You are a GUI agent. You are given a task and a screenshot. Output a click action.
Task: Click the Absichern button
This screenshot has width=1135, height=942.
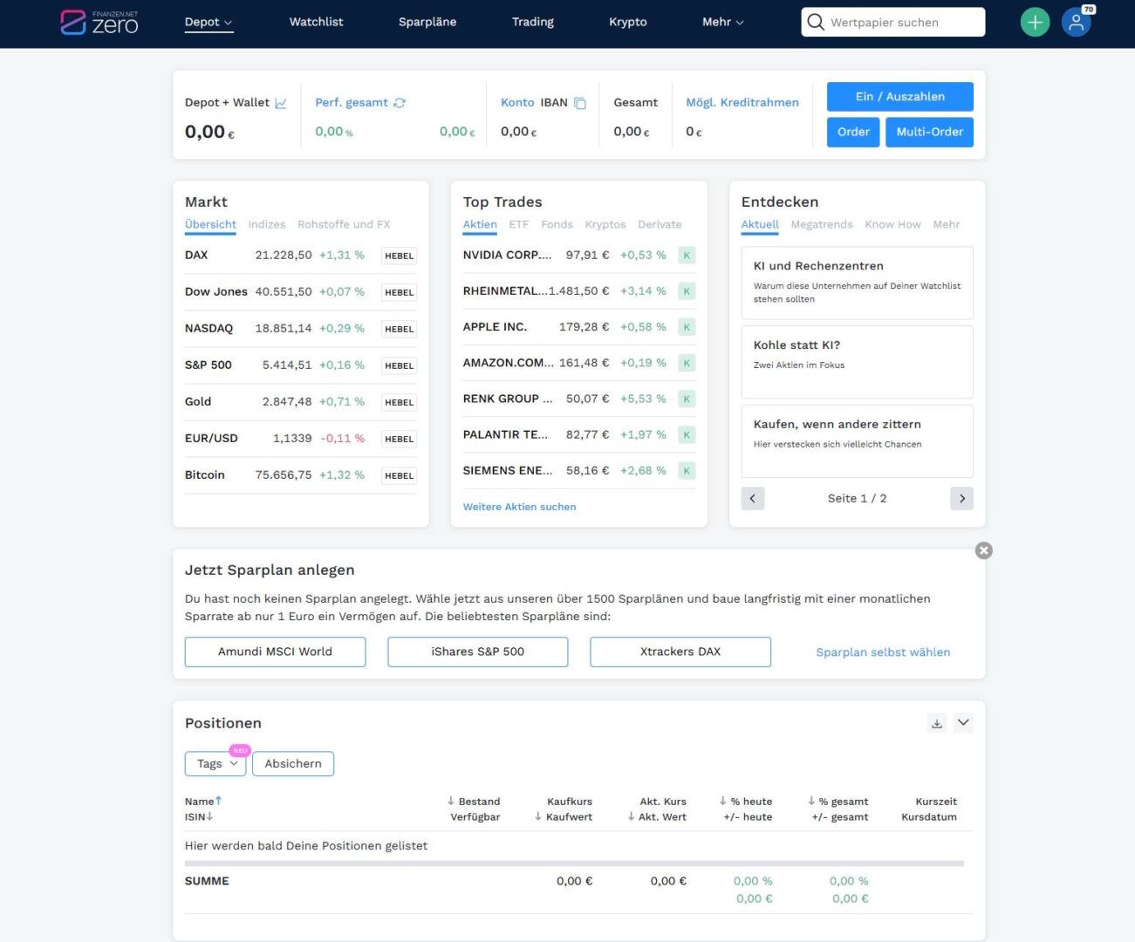[293, 764]
